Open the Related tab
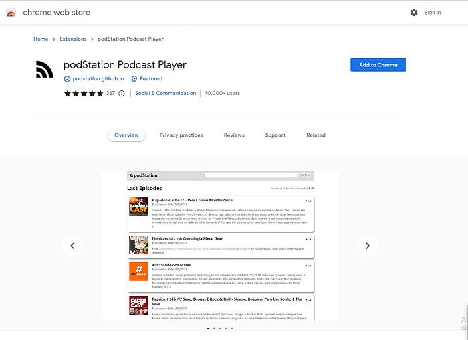The width and height of the screenshot is (468, 340). 316,135
